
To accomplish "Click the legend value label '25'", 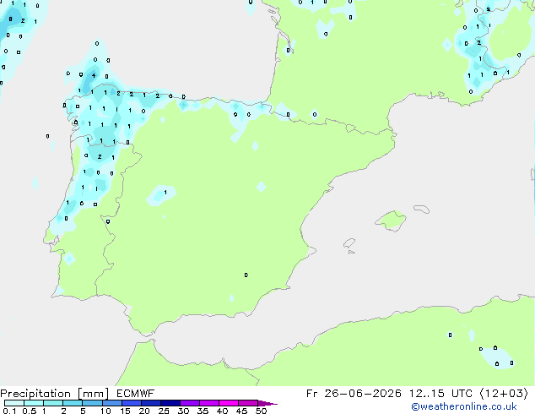I will click(x=164, y=411).
